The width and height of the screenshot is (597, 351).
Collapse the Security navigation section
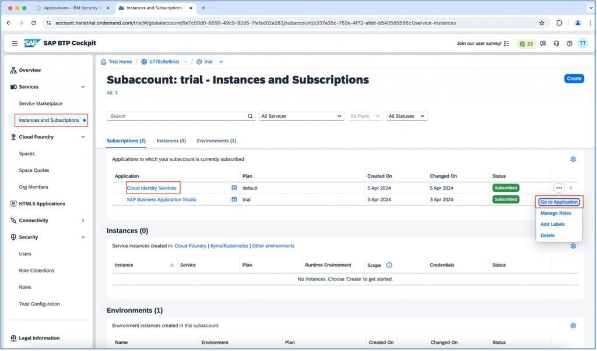tap(83, 237)
